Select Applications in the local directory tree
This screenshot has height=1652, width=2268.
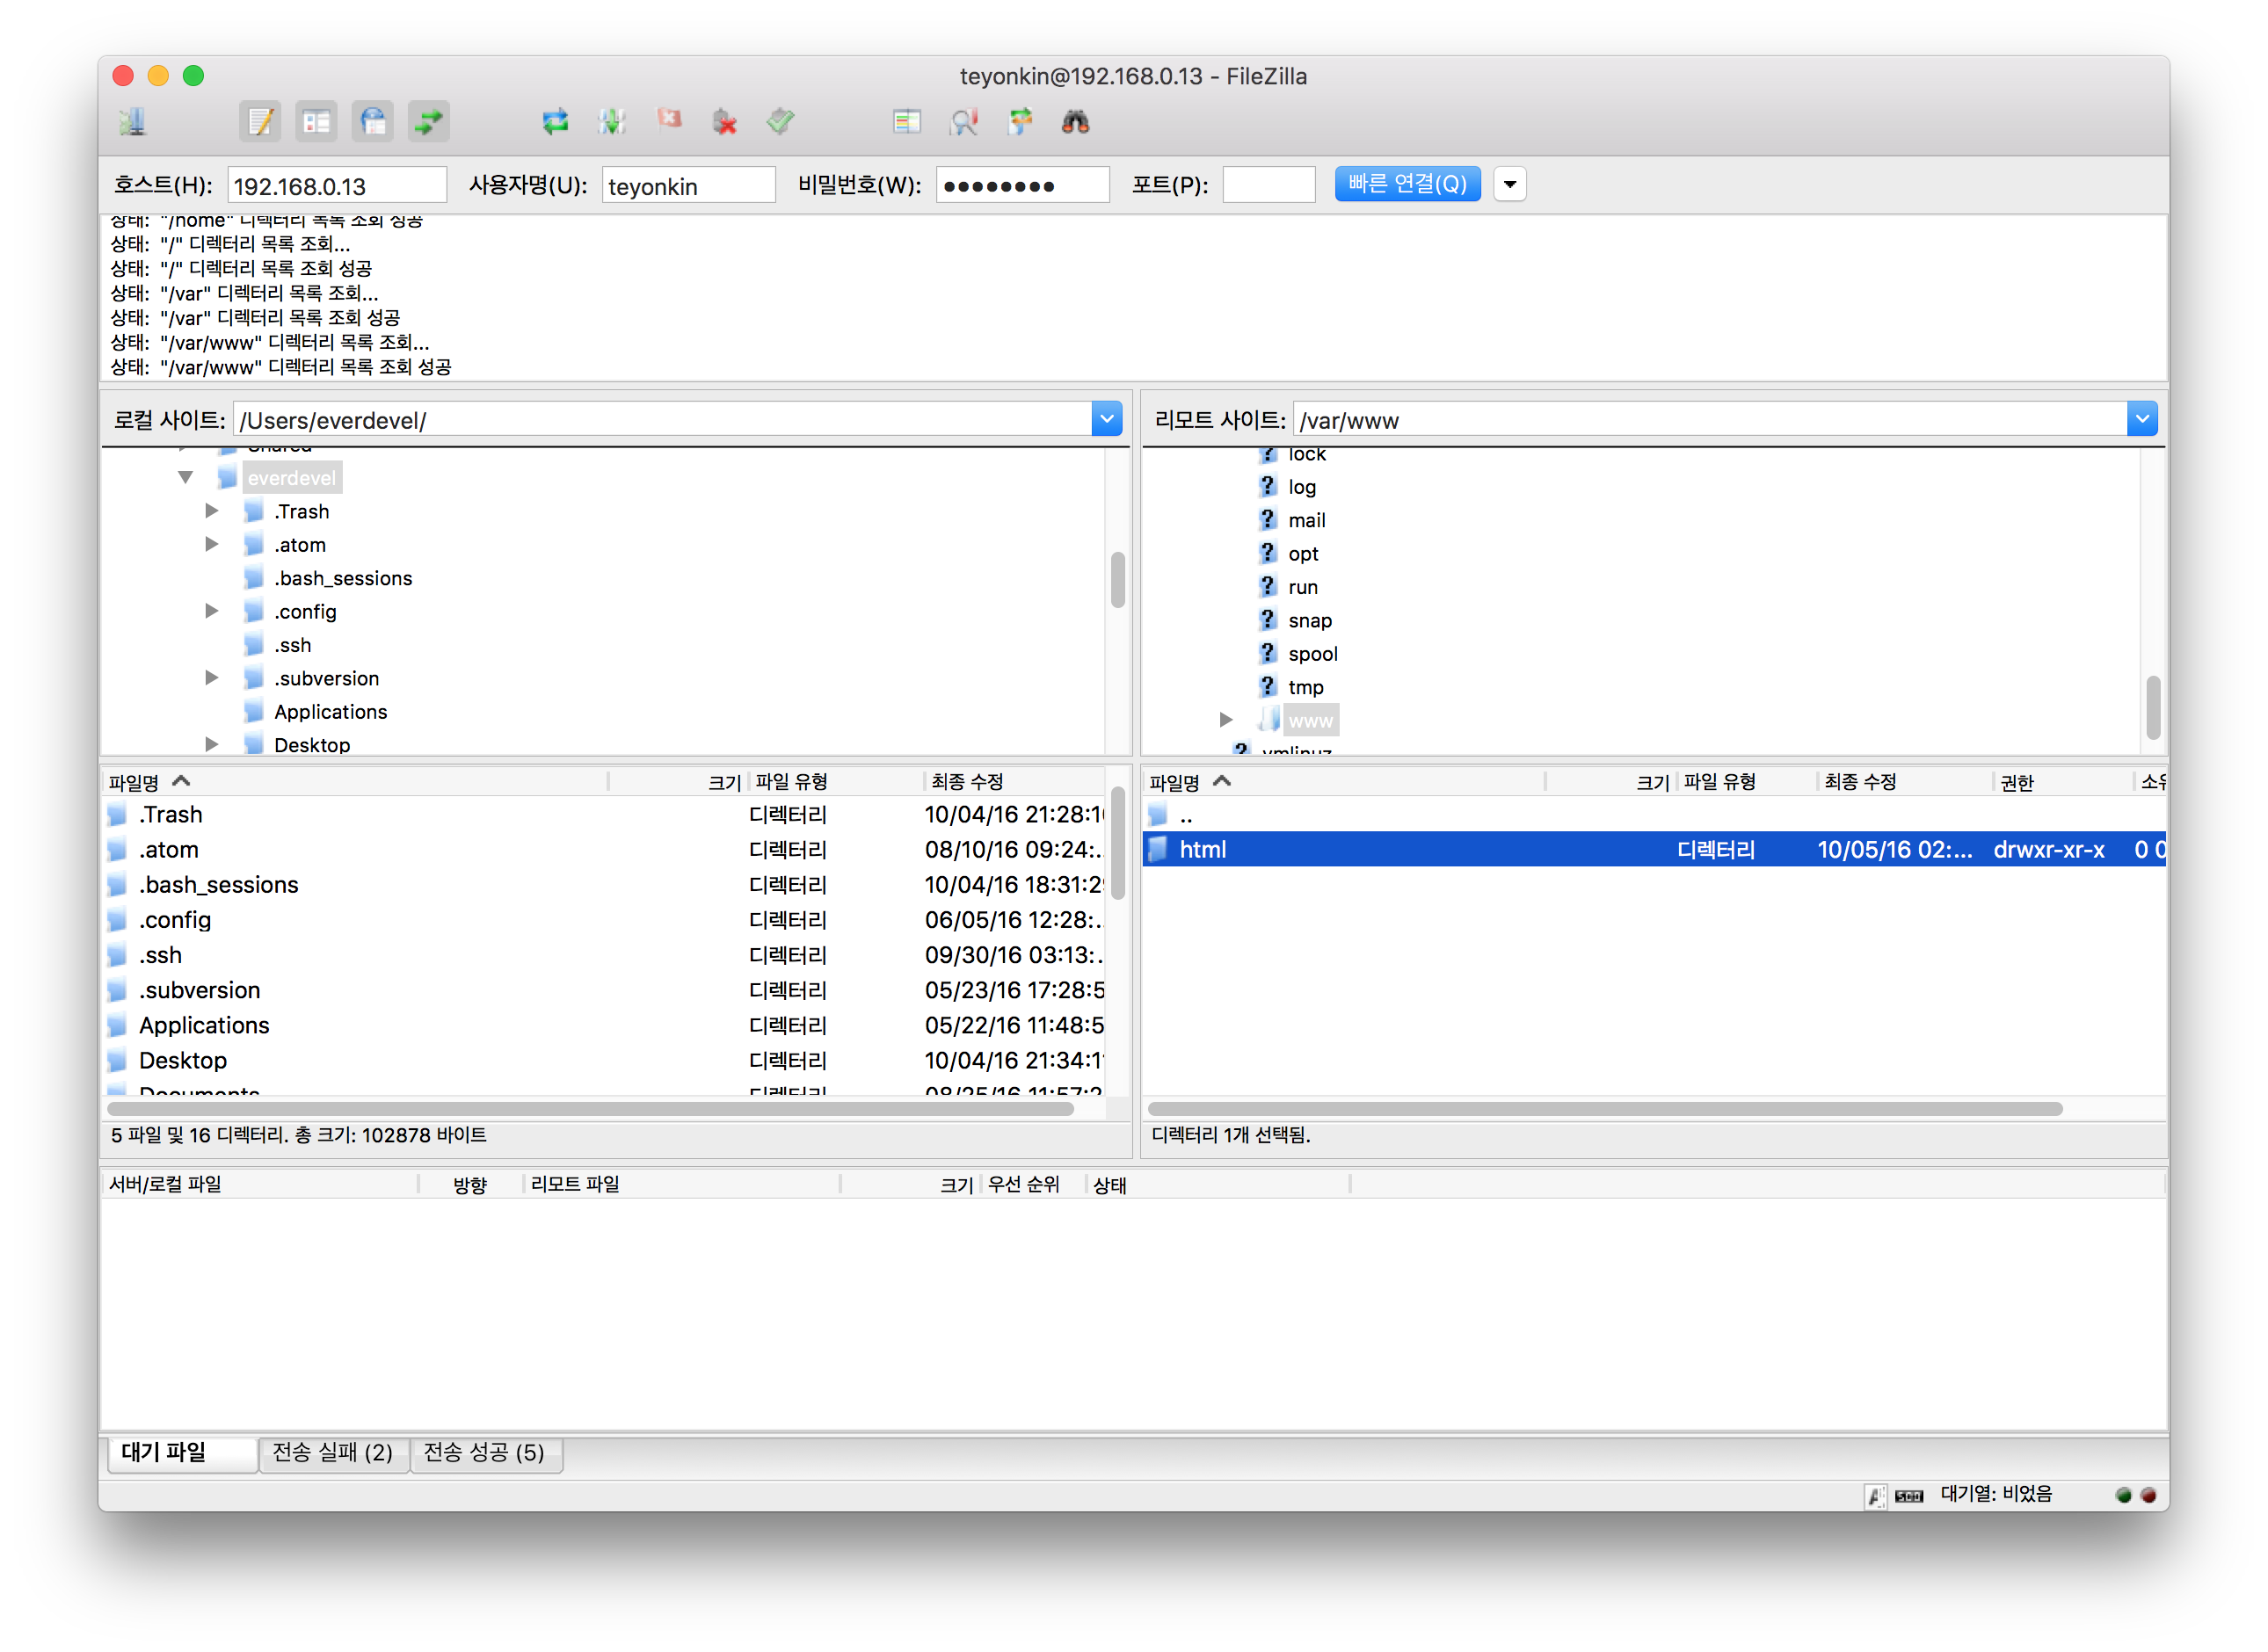click(331, 712)
